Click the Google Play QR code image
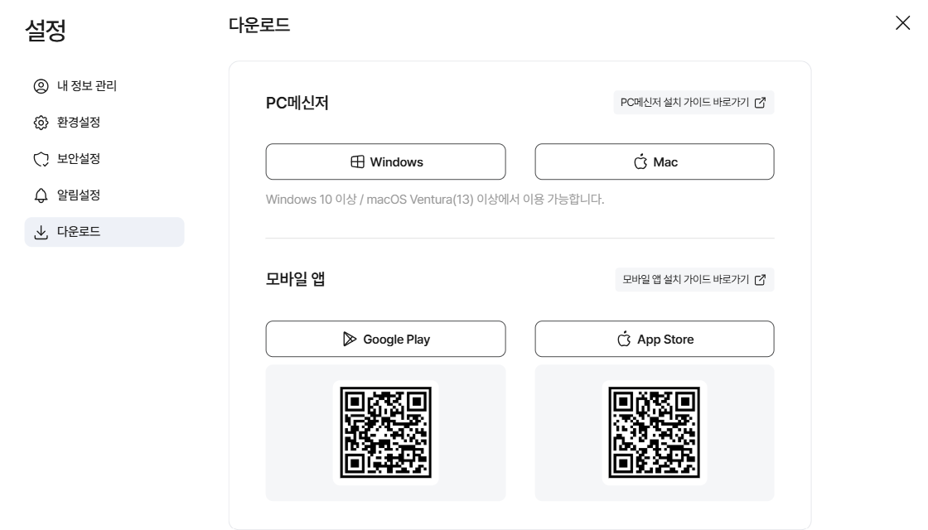This screenshot has width=928, height=530. pos(385,432)
